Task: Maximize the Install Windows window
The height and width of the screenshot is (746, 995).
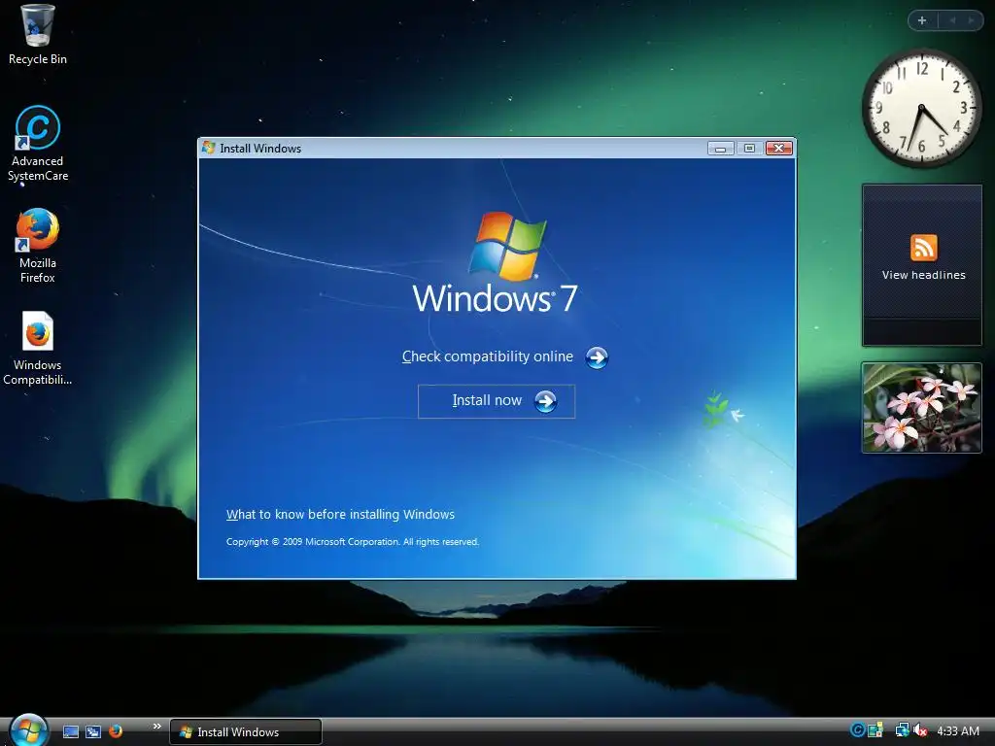Action: (x=749, y=149)
